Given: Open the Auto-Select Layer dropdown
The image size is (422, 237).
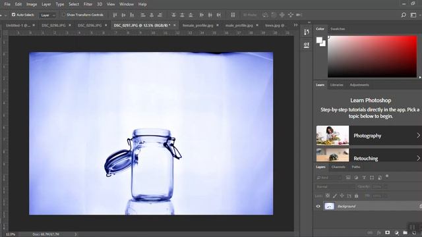Looking at the screenshot, I should click(48, 15).
